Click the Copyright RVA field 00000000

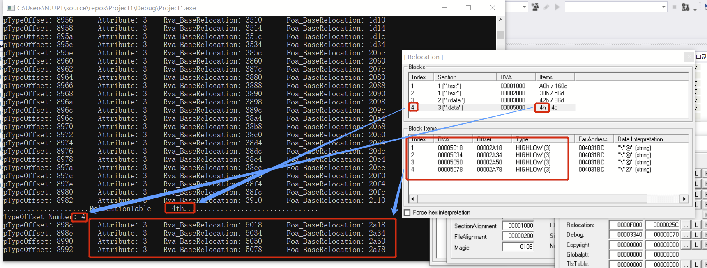click(626, 245)
